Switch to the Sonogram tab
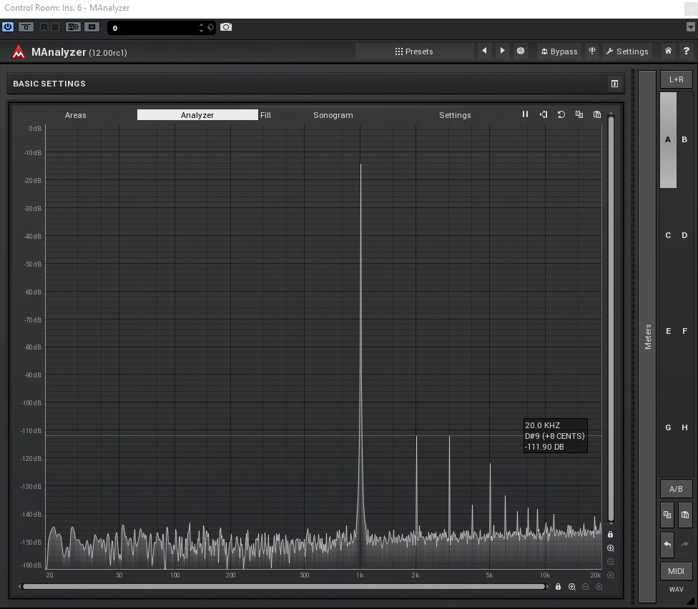 333,115
